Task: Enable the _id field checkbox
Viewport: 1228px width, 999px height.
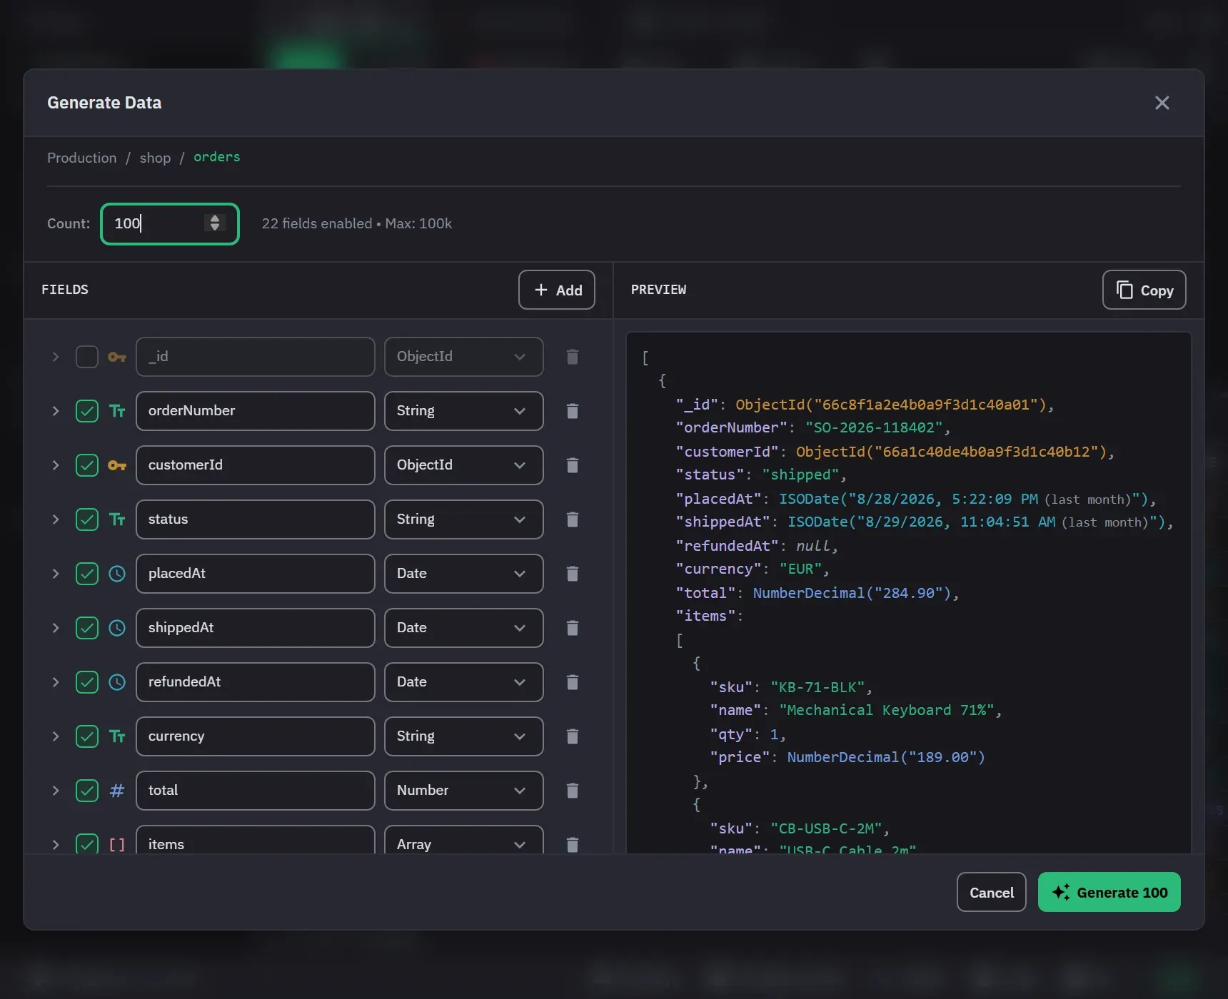Action: coord(87,357)
